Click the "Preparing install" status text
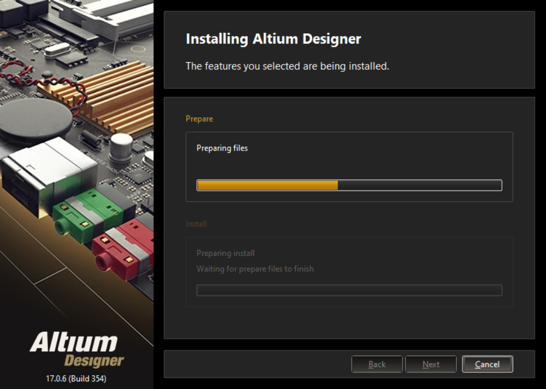546x389 pixels. (225, 253)
